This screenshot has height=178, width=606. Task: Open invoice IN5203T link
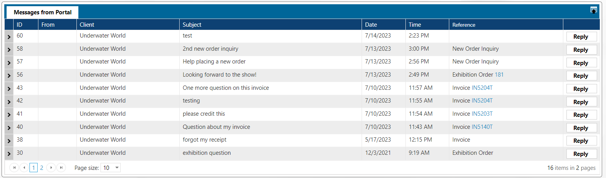click(482, 114)
